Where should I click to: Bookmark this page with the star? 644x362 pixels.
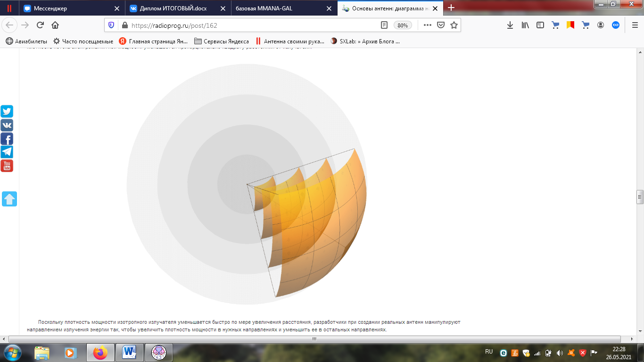(454, 25)
